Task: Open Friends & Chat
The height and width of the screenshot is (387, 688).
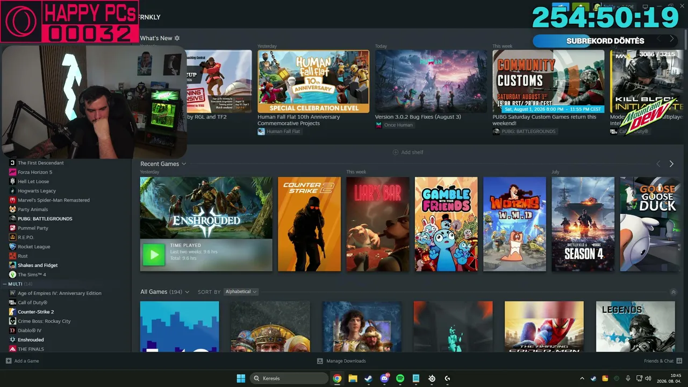Action: [x=658, y=361]
